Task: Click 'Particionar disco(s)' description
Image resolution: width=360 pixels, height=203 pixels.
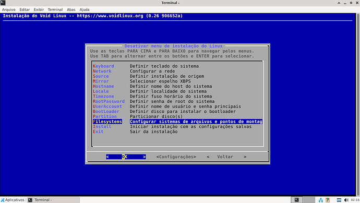Action: point(156,117)
